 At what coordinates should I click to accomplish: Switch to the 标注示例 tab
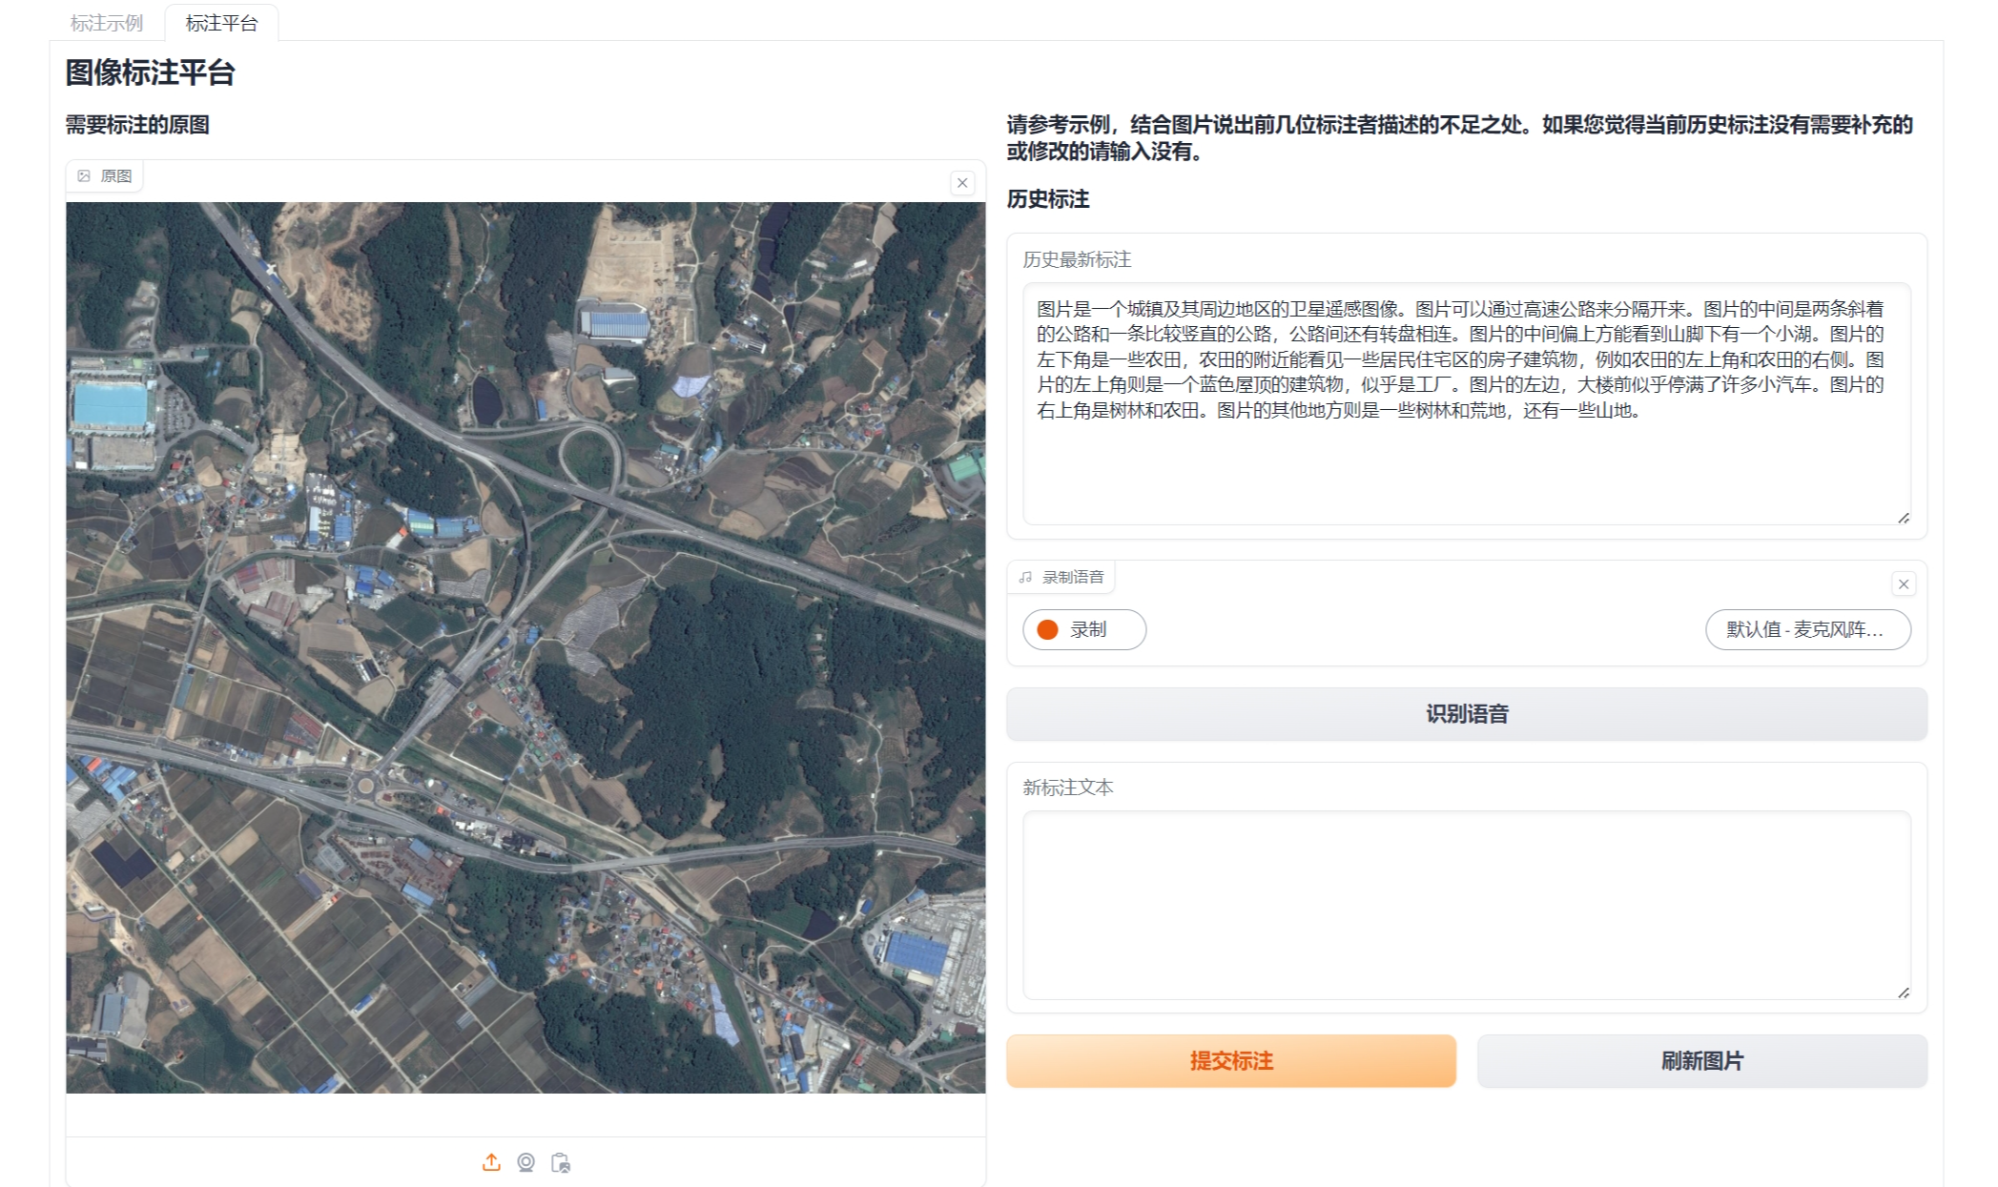click(106, 23)
